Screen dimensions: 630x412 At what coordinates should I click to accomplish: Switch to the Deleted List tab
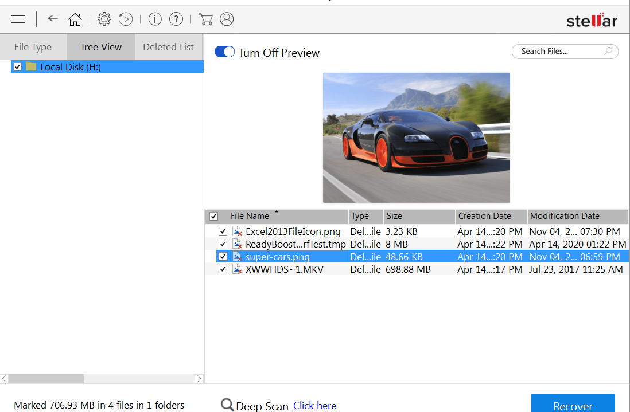[x=169, y=47]
